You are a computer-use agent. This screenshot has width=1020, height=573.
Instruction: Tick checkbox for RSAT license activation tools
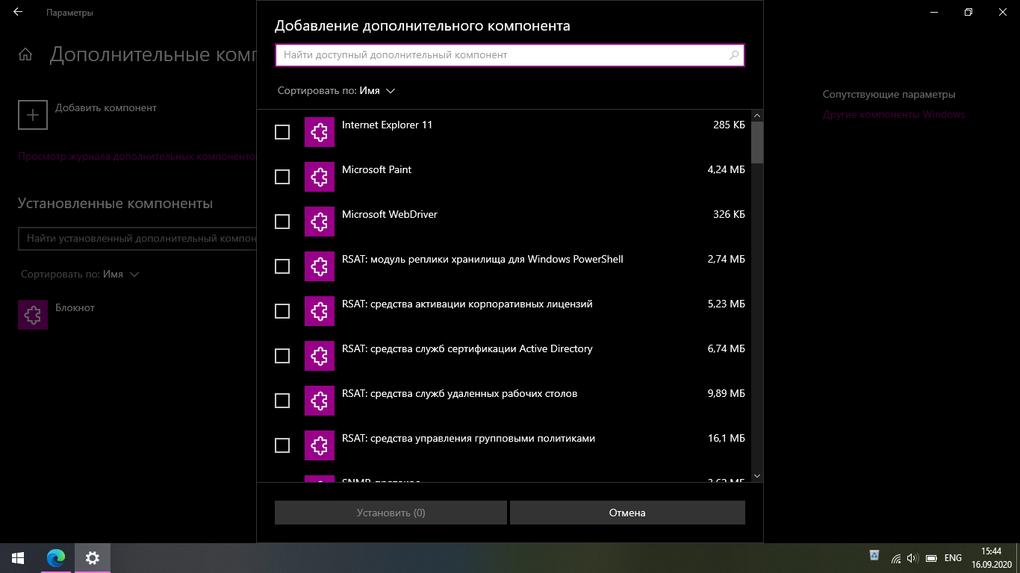click(x=282, y=311)
